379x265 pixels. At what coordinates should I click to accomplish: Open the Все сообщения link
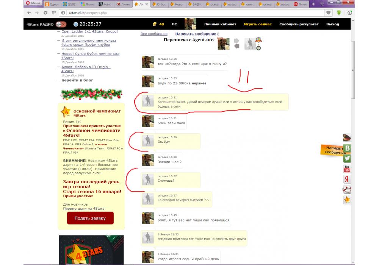pyautogui.click(x=154, y=34)
